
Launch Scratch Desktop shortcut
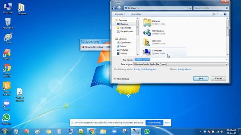7,89
